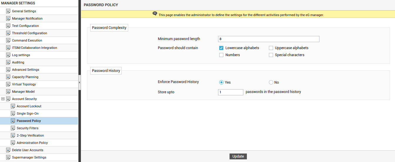Select Yes for Enforce Password History
This screenshot has height=162, width=395.
click(x=221, y=82)
